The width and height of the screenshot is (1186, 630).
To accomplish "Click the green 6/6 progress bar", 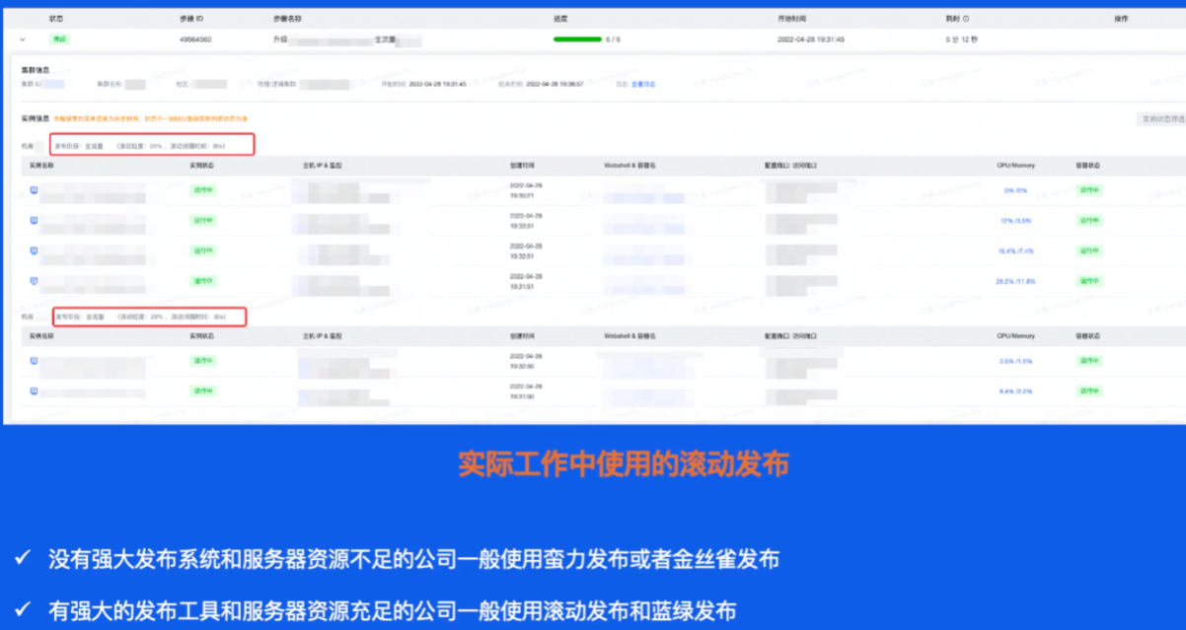I will click(x=577, y=39).
